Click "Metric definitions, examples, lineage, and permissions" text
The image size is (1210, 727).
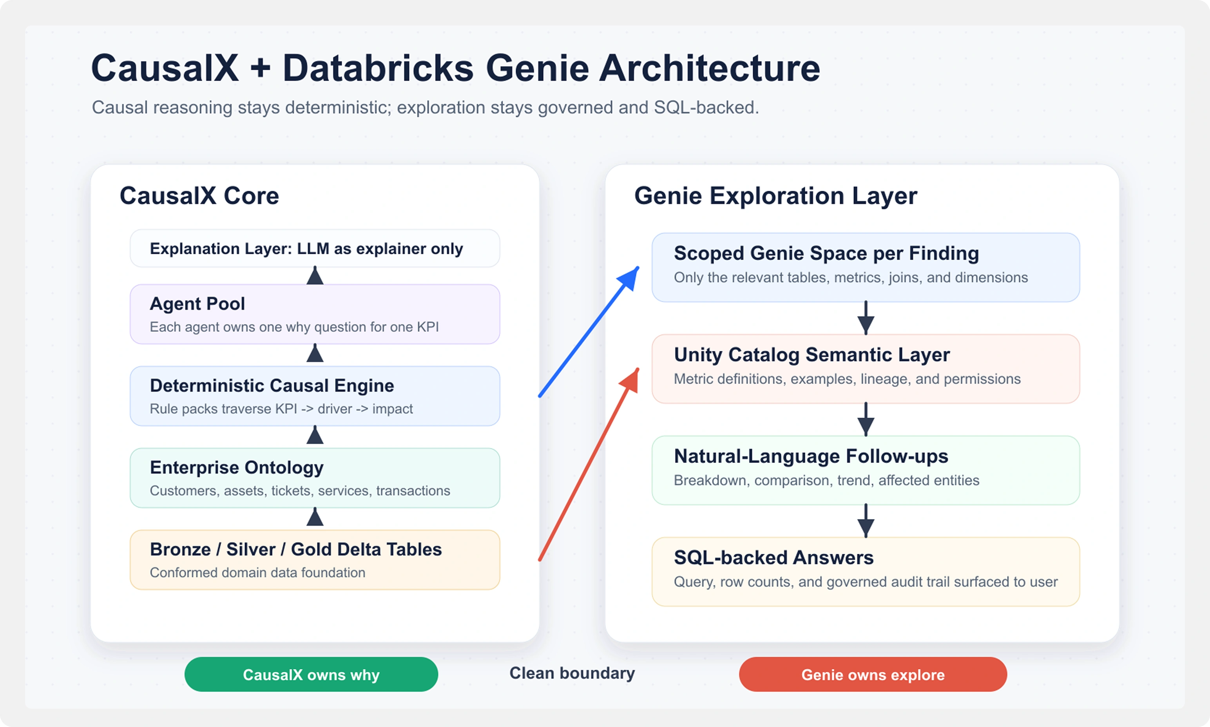pos(847,379)
